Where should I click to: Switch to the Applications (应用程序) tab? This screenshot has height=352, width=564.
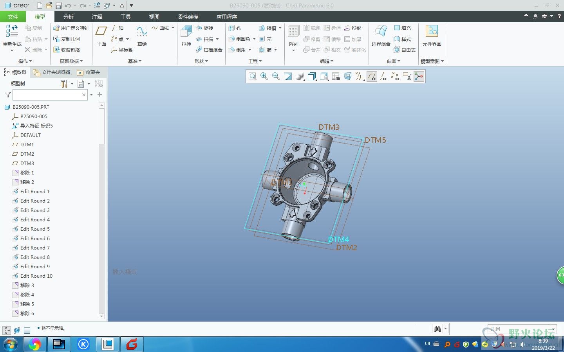click(x=227, y=17)
